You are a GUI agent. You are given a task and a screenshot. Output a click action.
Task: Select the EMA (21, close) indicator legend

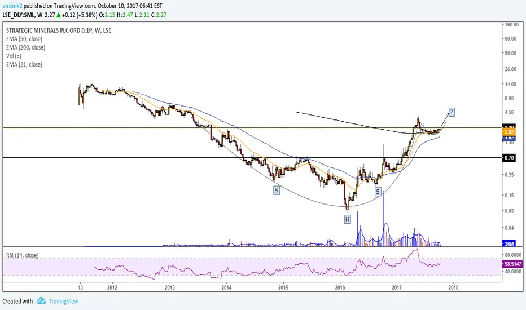(x=24, y=64)
